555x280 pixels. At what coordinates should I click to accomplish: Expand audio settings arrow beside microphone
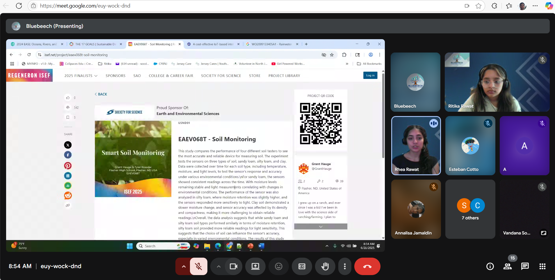[184, 266]
